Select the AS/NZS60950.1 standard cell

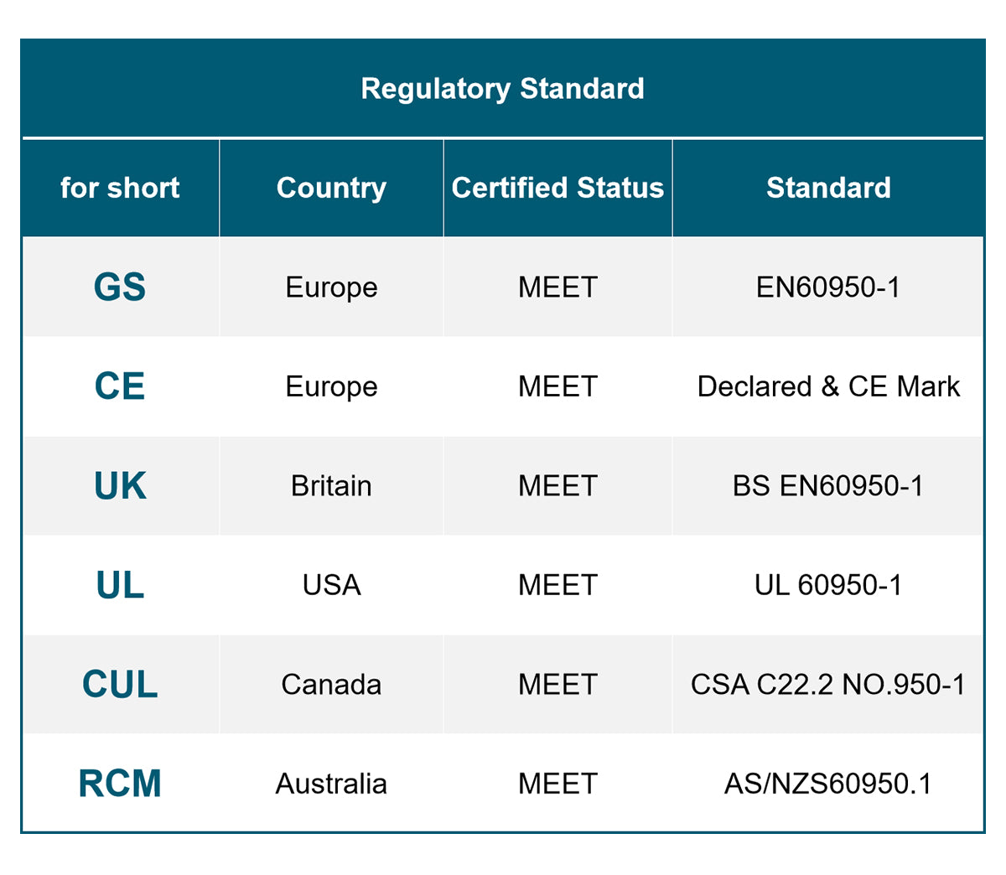coord(828,784)
